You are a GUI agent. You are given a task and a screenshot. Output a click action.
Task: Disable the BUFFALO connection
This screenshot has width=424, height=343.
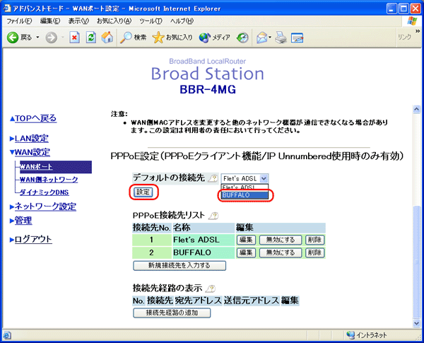281,253
